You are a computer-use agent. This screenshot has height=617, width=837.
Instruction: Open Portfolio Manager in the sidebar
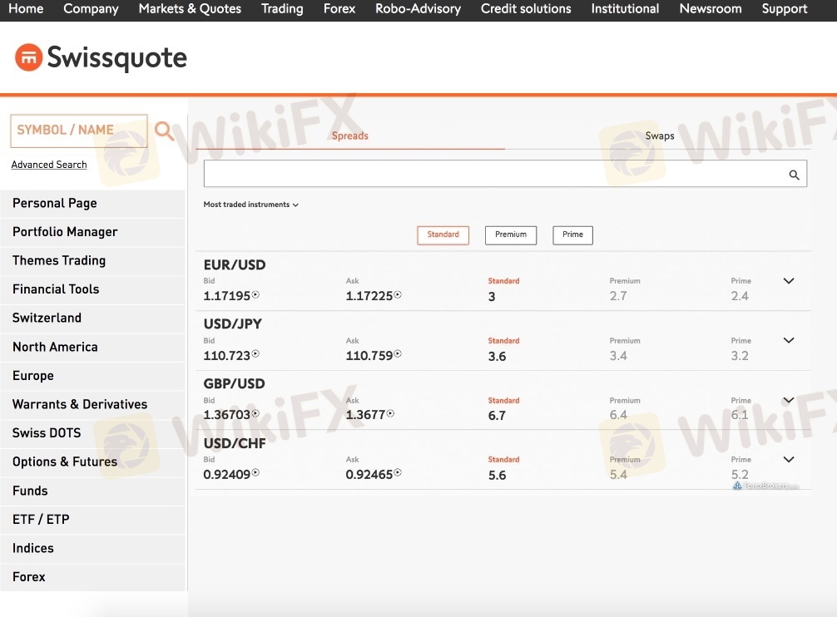pos(65,232)
